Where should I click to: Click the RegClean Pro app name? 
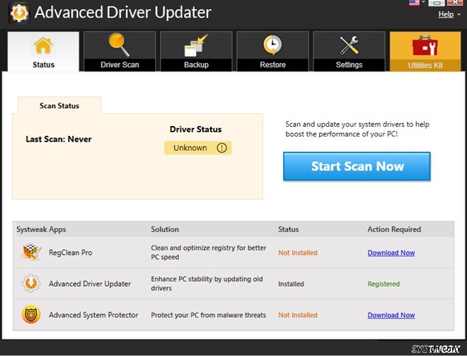[x=71, y=253]
